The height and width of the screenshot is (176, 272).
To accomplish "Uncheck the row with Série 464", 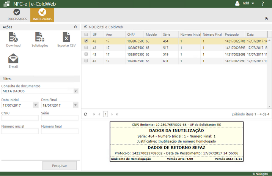I will tap(86, 41).
